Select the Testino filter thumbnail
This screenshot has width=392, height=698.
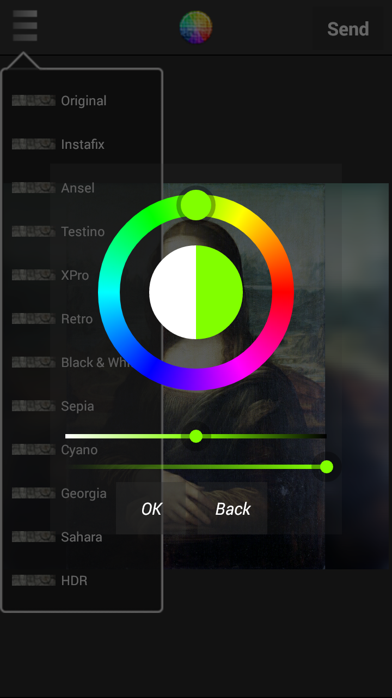(x=34, y=231)
